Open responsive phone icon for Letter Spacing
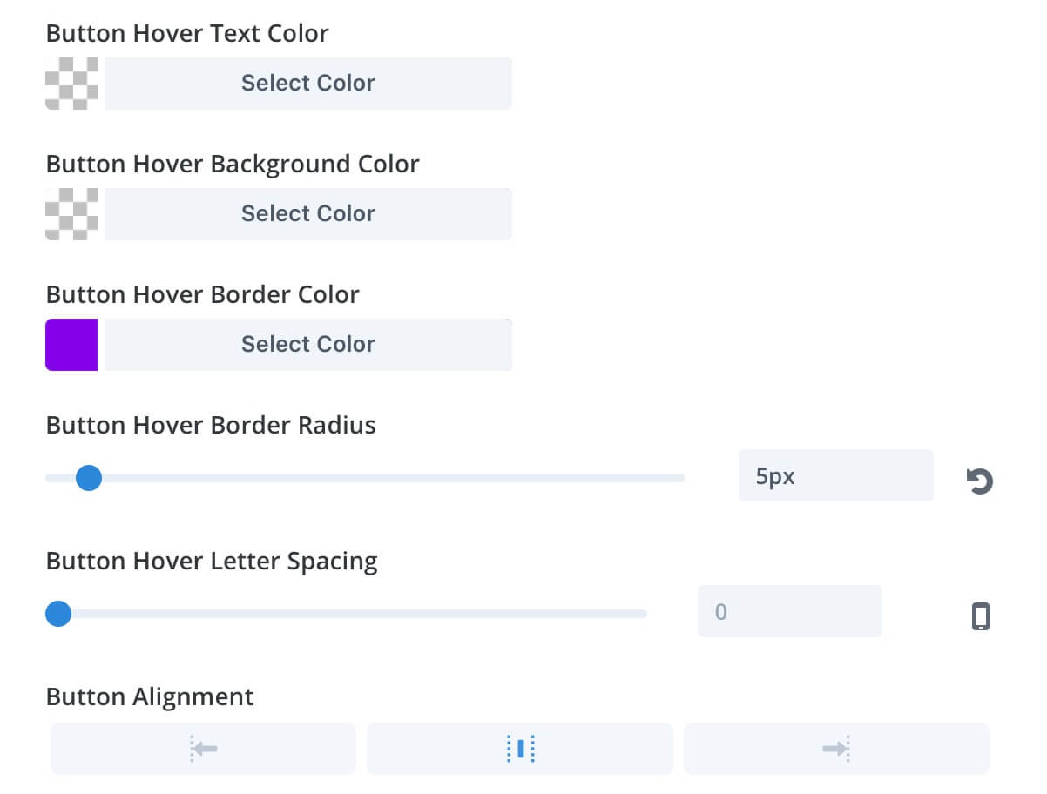 point(981,616)
